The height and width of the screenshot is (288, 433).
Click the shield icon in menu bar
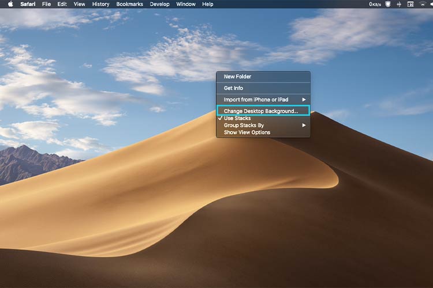click(389, 4)
